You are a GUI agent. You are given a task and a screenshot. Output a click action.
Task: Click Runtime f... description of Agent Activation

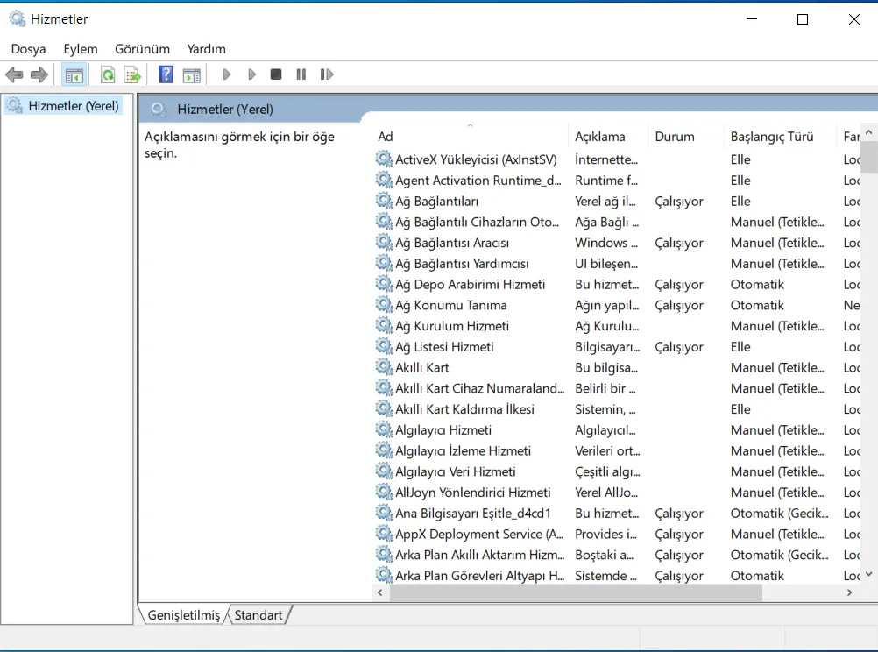pos(606,180)
